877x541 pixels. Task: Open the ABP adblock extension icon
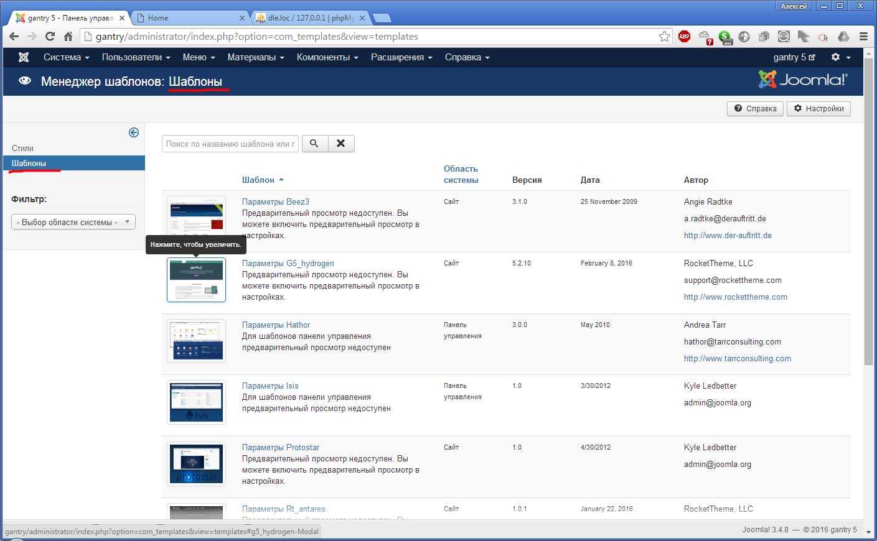point(684,37)
